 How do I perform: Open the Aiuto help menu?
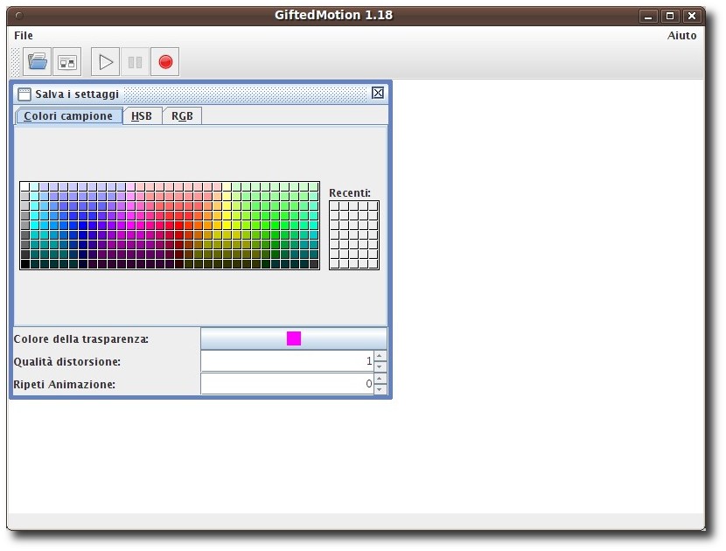pos(681,36)
